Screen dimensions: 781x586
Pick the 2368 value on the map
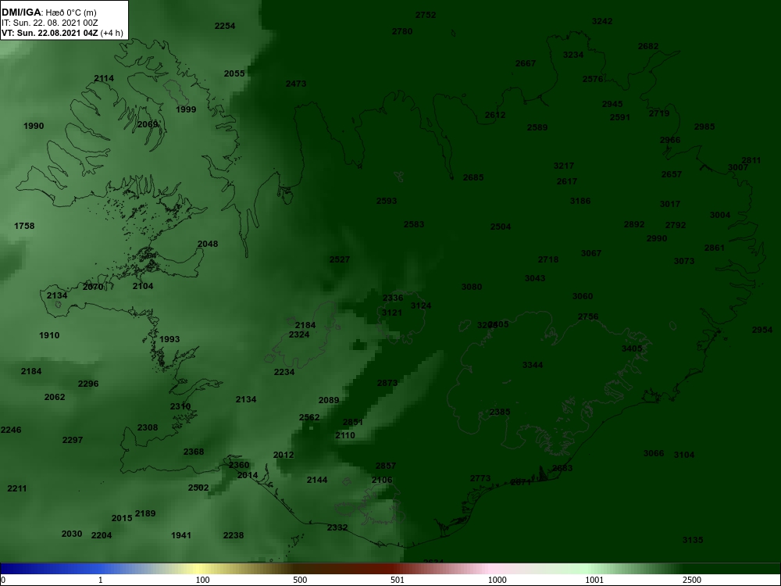tap(194, 452)
